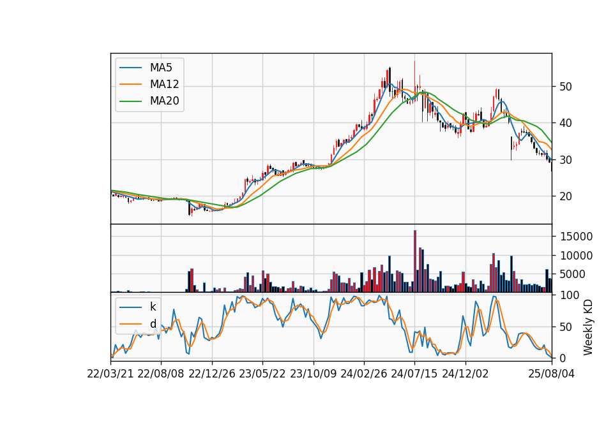This screenshot has height=440, width=613.
Task: Click the MA12 legend label
Action: 164,84
